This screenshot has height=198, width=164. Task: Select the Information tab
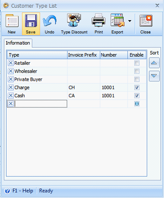point(18,43)
